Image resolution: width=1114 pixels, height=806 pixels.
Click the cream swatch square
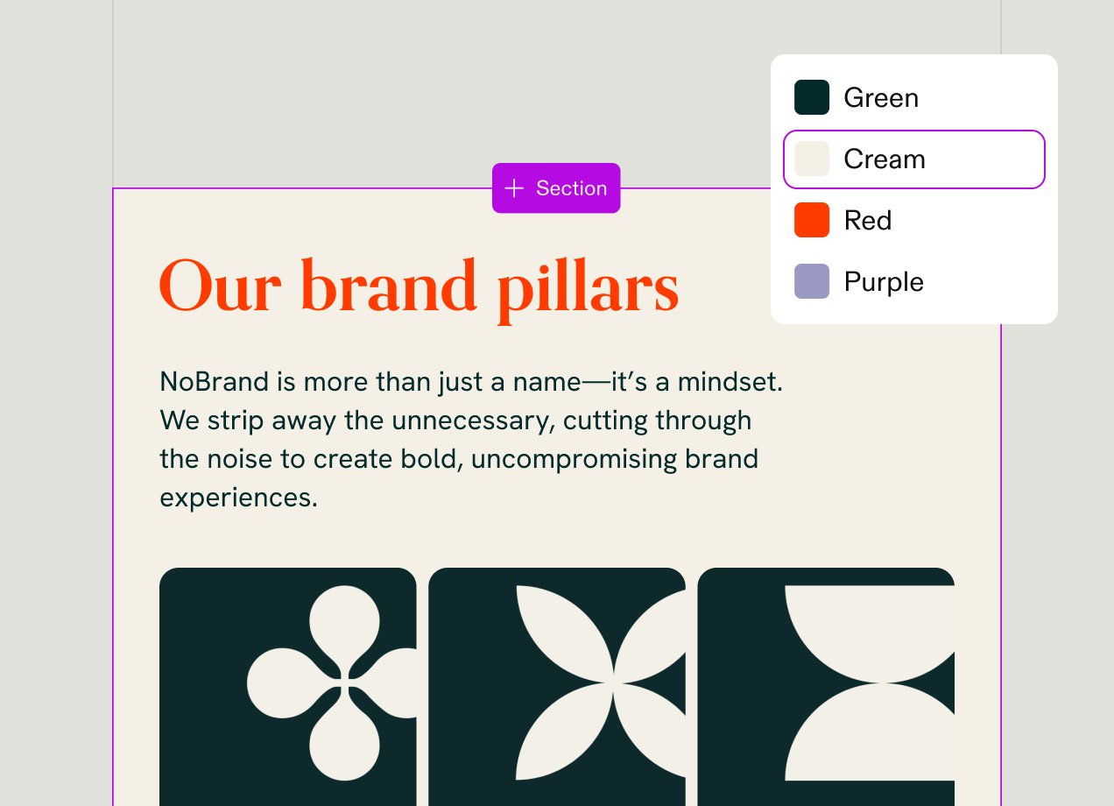pyautogui.click(x=812, y=159)
